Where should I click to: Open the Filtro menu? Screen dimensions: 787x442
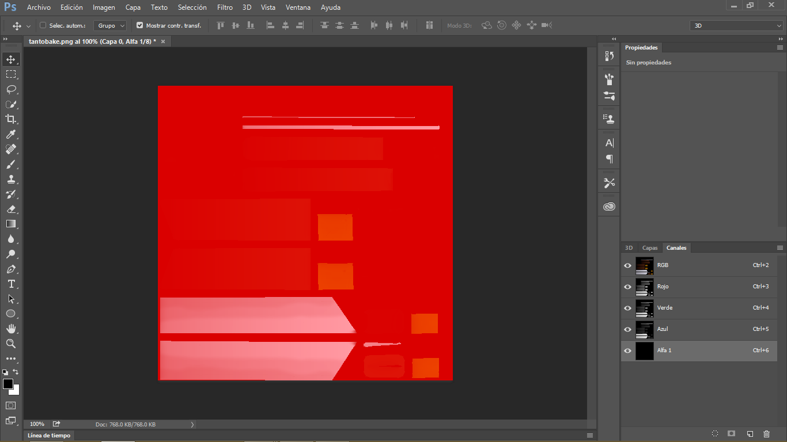(225, 7)
